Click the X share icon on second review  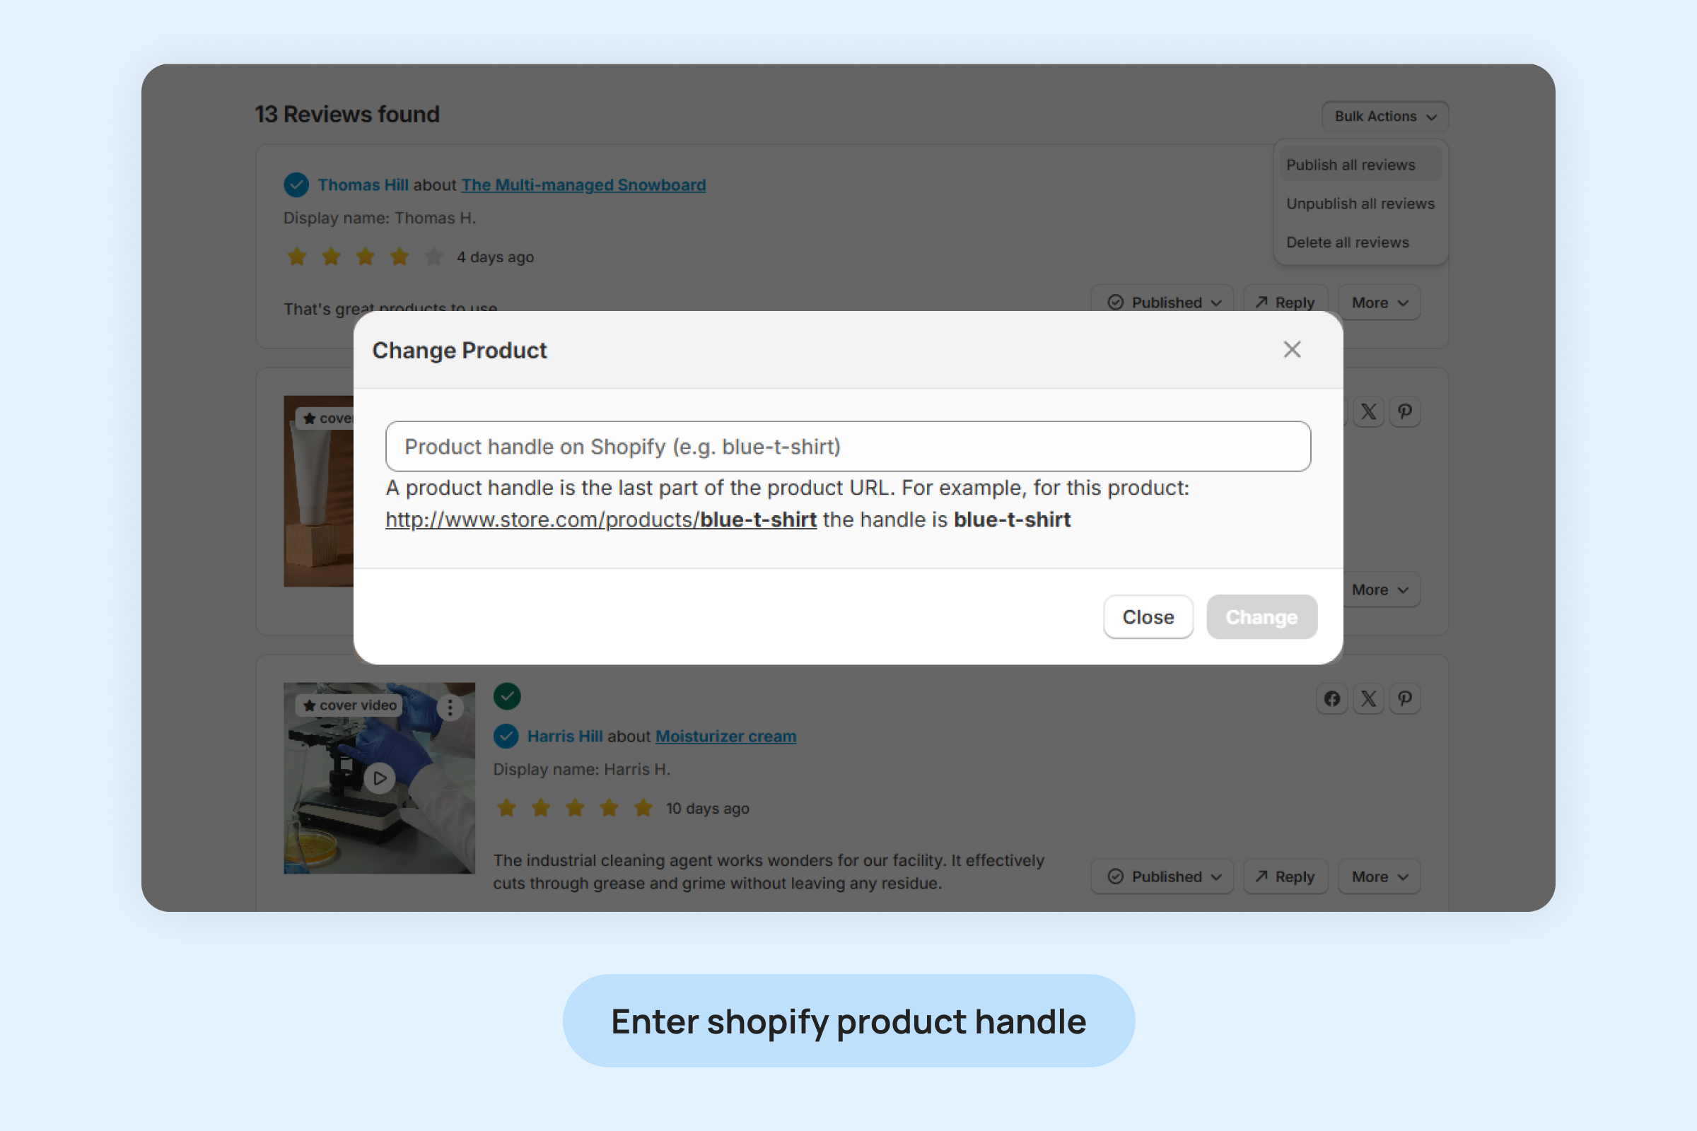pos(1368,411)
